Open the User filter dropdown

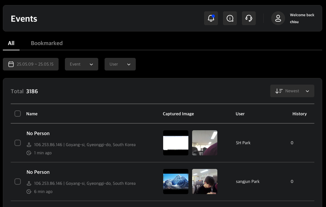[120, 64]
